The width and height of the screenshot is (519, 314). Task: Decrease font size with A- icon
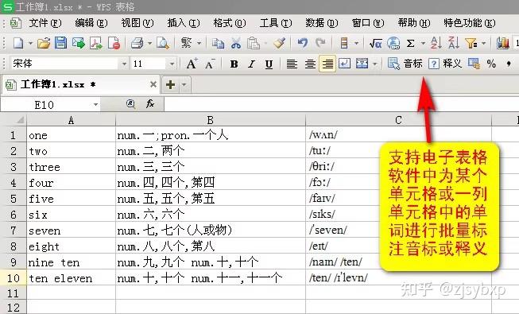click(210, 64)
